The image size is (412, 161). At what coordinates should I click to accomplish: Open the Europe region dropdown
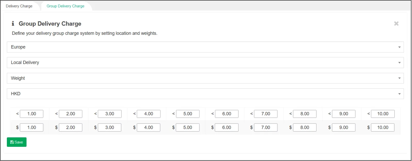205,47
